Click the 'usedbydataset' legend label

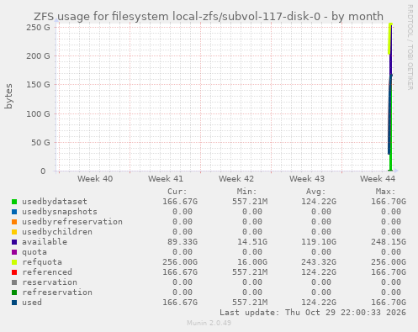pyautogui.click(x=55, y=202)
